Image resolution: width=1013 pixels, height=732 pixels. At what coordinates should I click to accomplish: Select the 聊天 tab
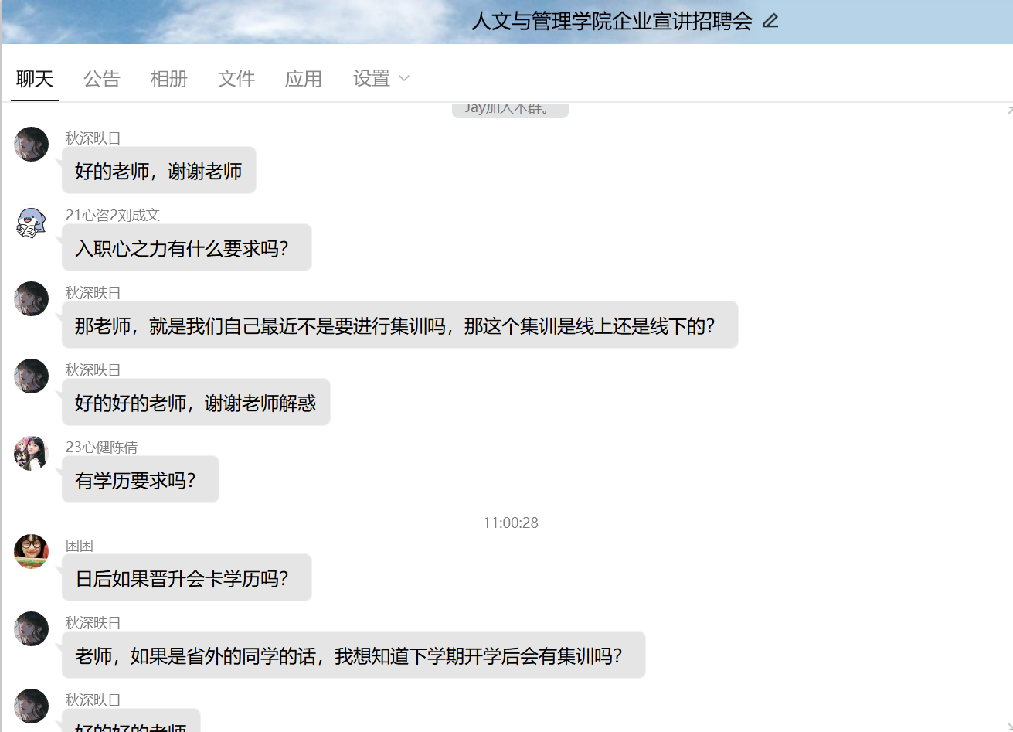coord(35,79)
